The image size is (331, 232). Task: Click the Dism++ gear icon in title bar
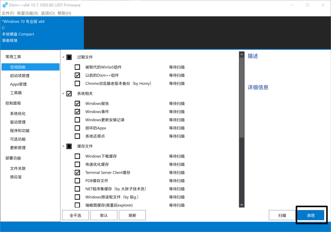click(x=5, y=5)
